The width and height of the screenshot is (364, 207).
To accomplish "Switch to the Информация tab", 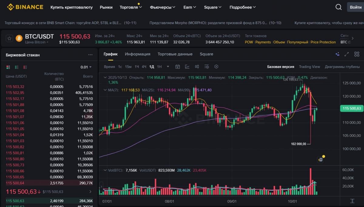I will [x=137, y=54].
